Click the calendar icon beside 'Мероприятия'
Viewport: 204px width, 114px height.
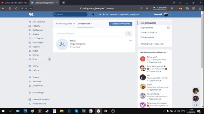[x=168, y=28]
